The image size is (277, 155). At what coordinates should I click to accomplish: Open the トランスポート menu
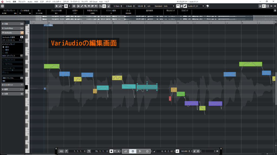(57, 2)
